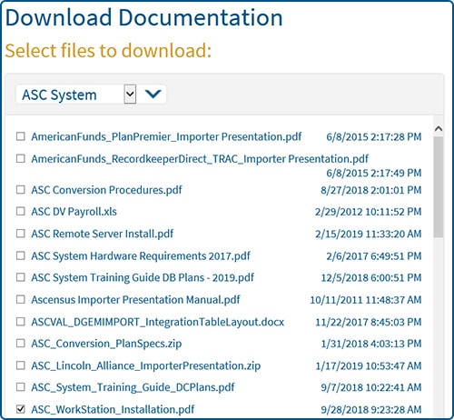The width and height of the screenshot is (454, 420).
Task: Click the file list scrollbar thumb
Action: click(x=439, y=186)
